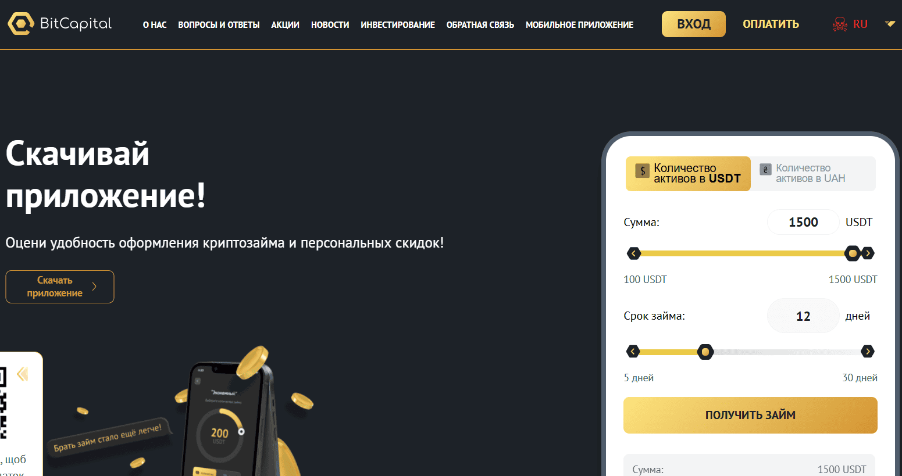Switch to the assets in USDT tab
Image resolution: width=902 pixels, height=476 pixels.
(688, 173)
